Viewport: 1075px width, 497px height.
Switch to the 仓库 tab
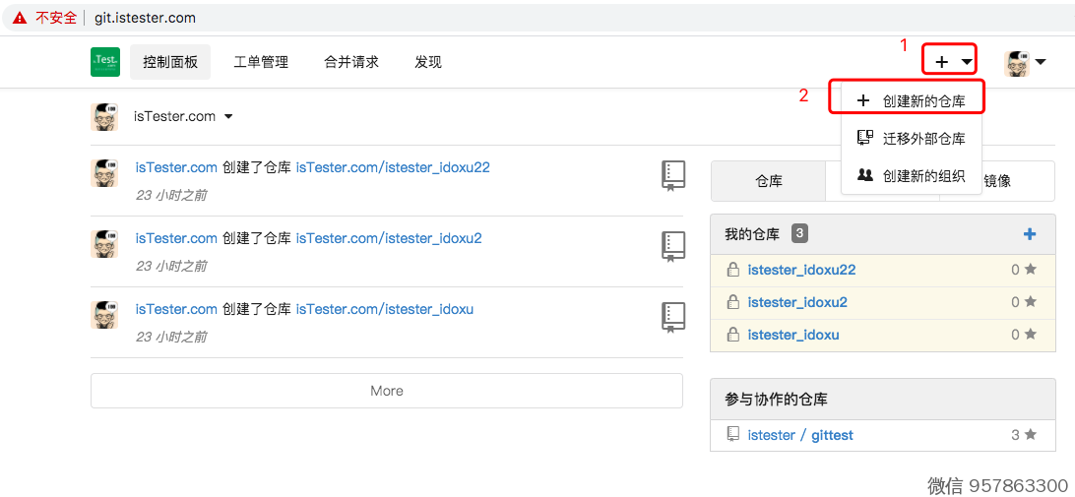point(768,181)
